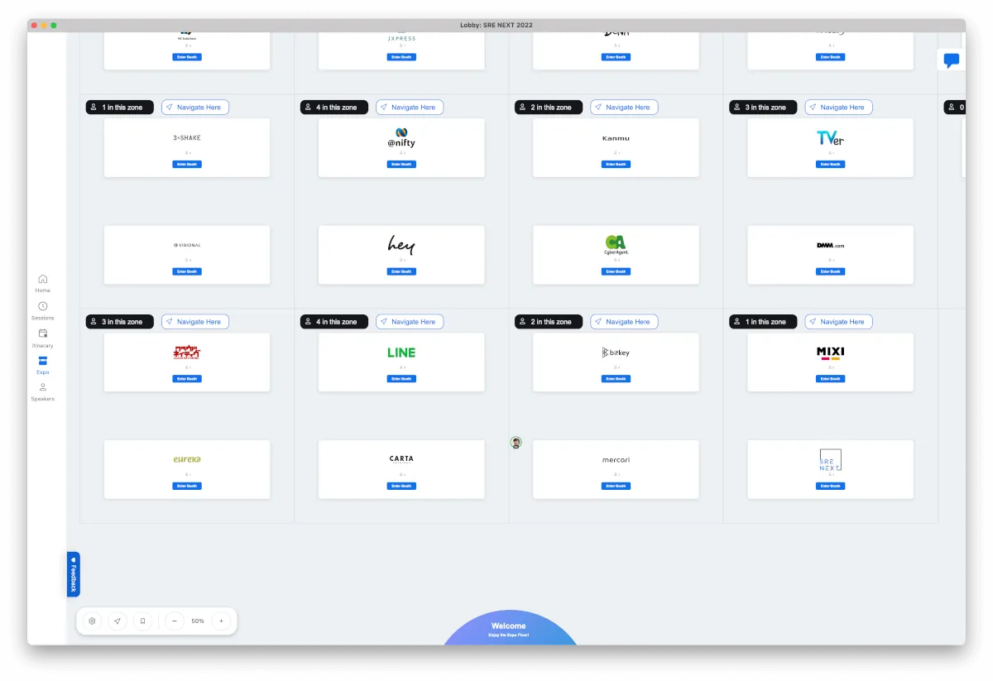The width and height of the screenshot is (993, 681).
Task: Click the @nifty logo
Action: point(401,137)
